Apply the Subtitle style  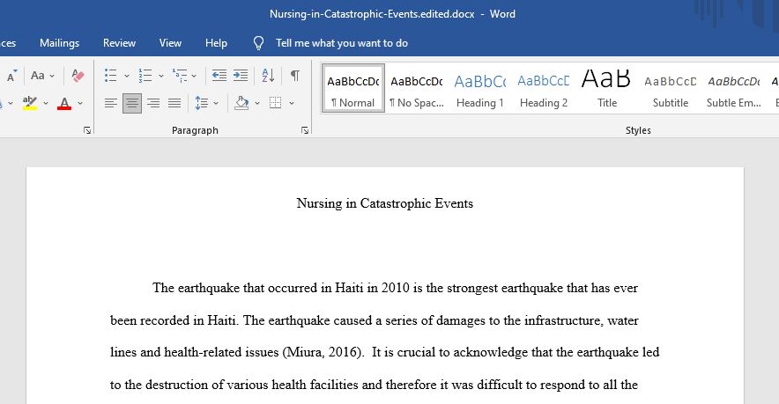pyautogui.click(x=671, y=88)
